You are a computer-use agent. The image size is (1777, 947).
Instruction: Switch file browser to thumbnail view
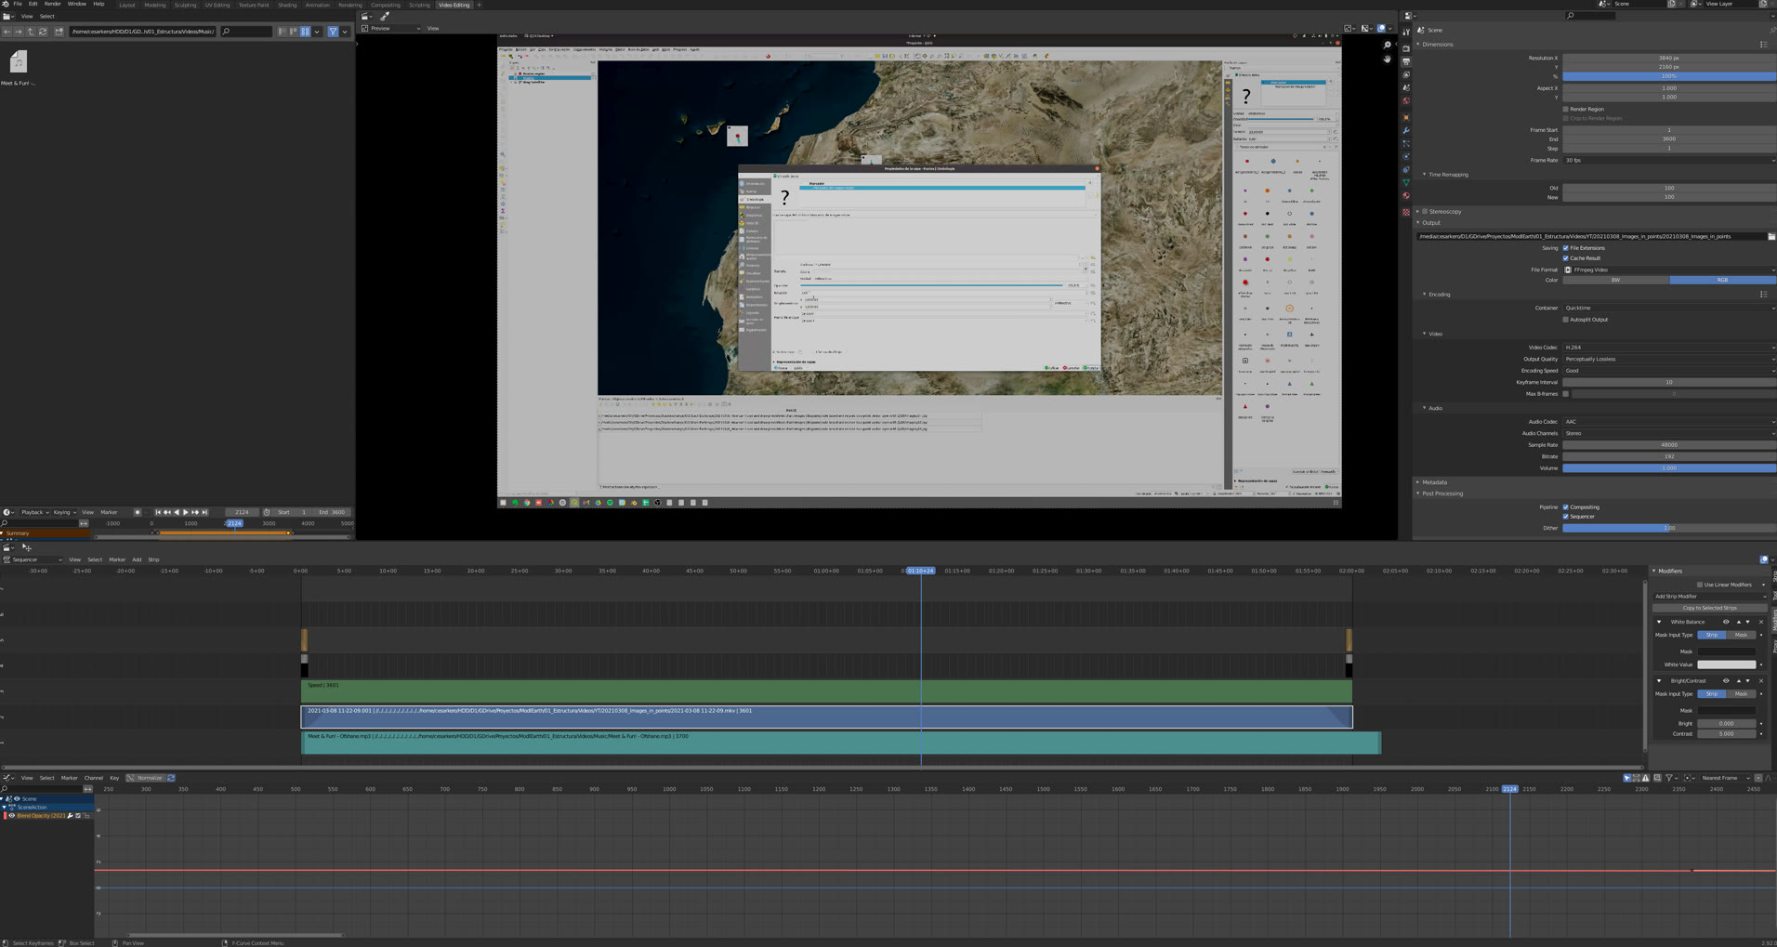pyautogui.click(x=305, y=32)
